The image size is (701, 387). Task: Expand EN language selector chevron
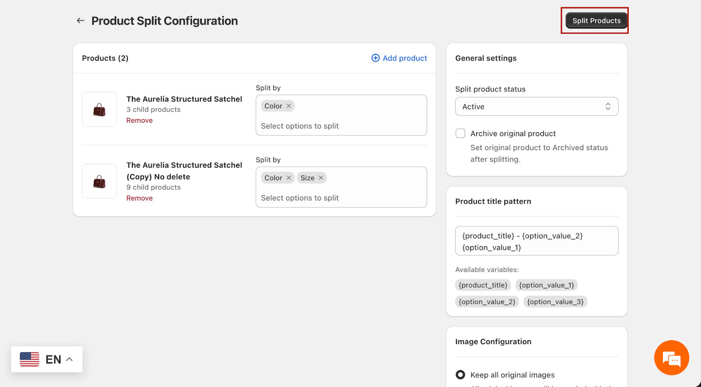click(x=69, y=359)
